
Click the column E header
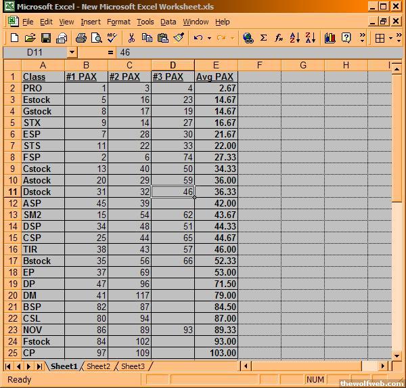(x=216, y=65)
